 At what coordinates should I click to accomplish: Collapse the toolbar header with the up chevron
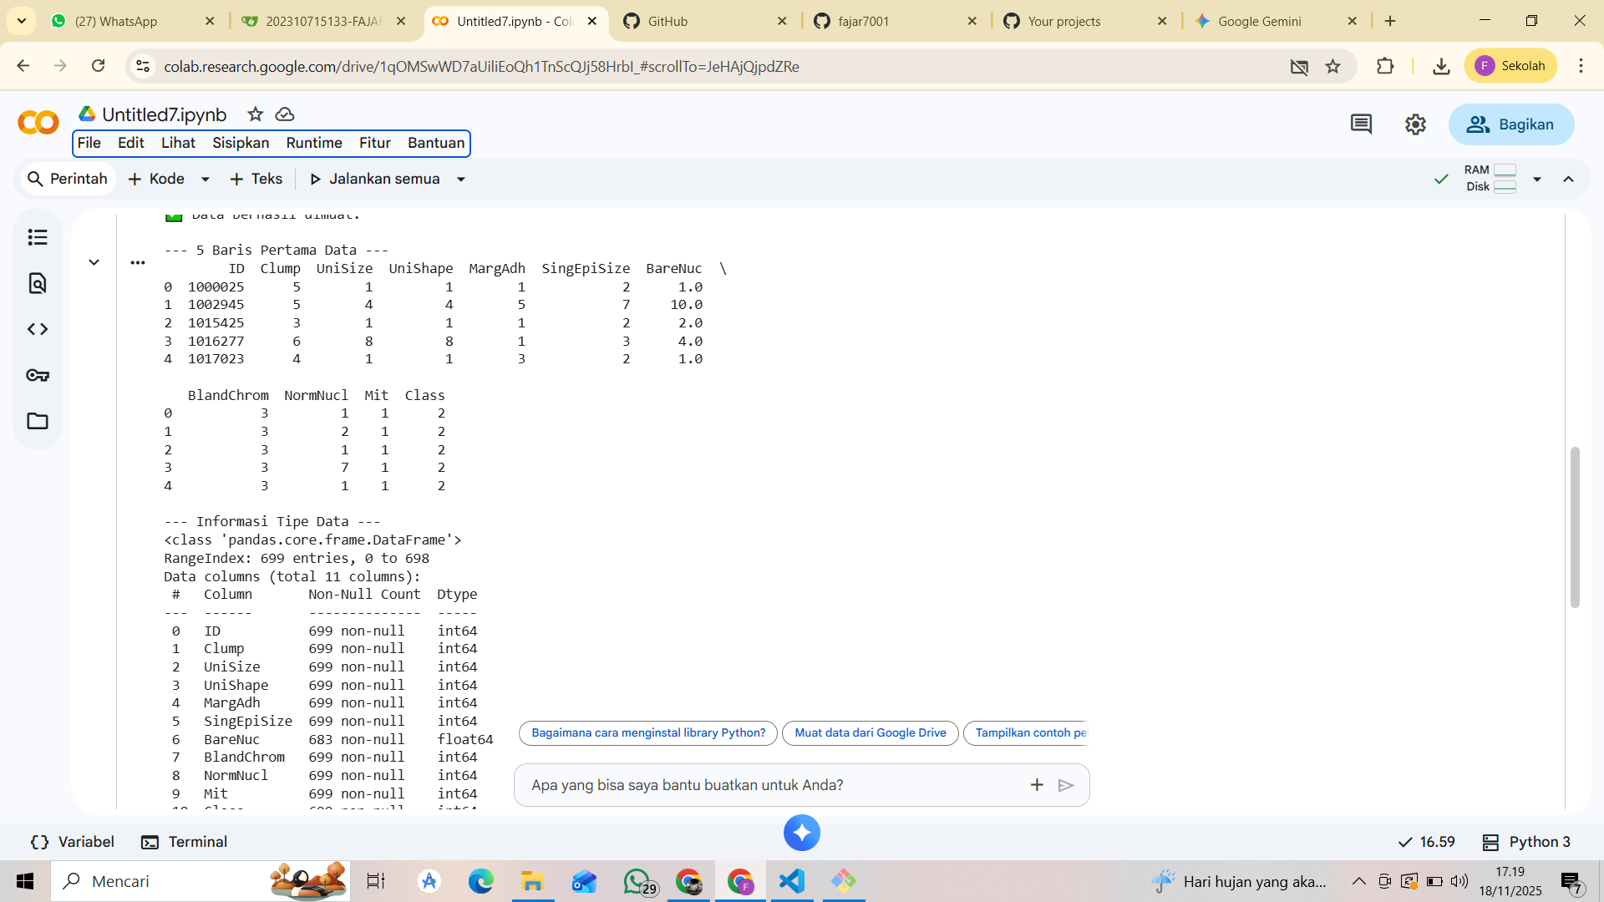coord(1568,180)
